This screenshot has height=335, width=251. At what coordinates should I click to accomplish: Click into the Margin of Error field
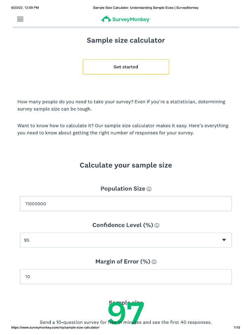[125, 276]
